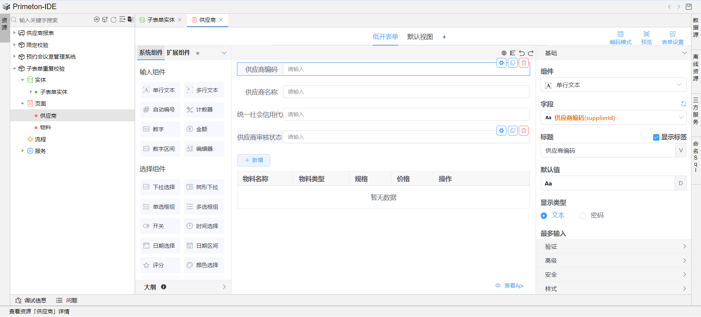Viewport: 701px width, 317px height.
Task: Collapse the 子表单重复校验 tree node
Action: click(15, 69)
